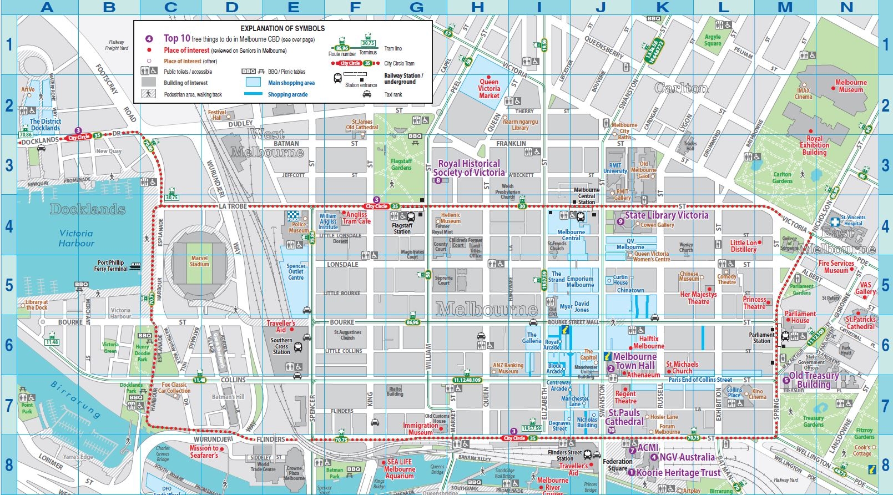Click the light blue Main shopping area swatch

click(x=253, y=82)
